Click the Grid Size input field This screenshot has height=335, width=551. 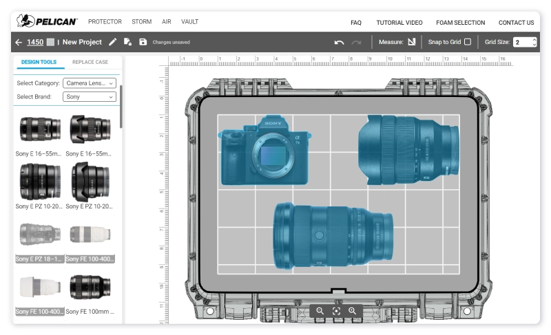523,42
